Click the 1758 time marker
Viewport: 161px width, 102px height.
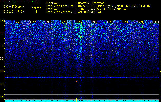click(x=125, y=22)
